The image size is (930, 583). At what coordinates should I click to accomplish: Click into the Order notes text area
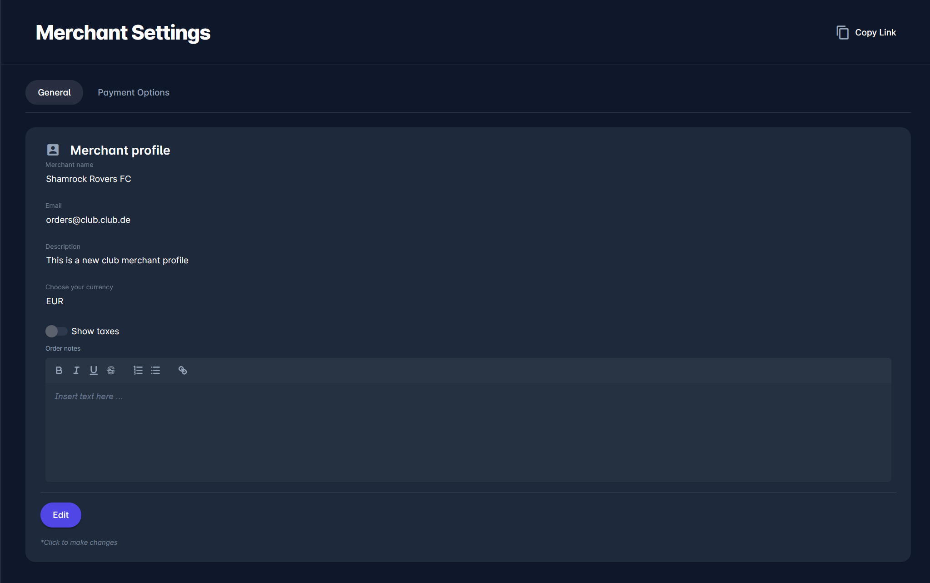pos(468,431)
